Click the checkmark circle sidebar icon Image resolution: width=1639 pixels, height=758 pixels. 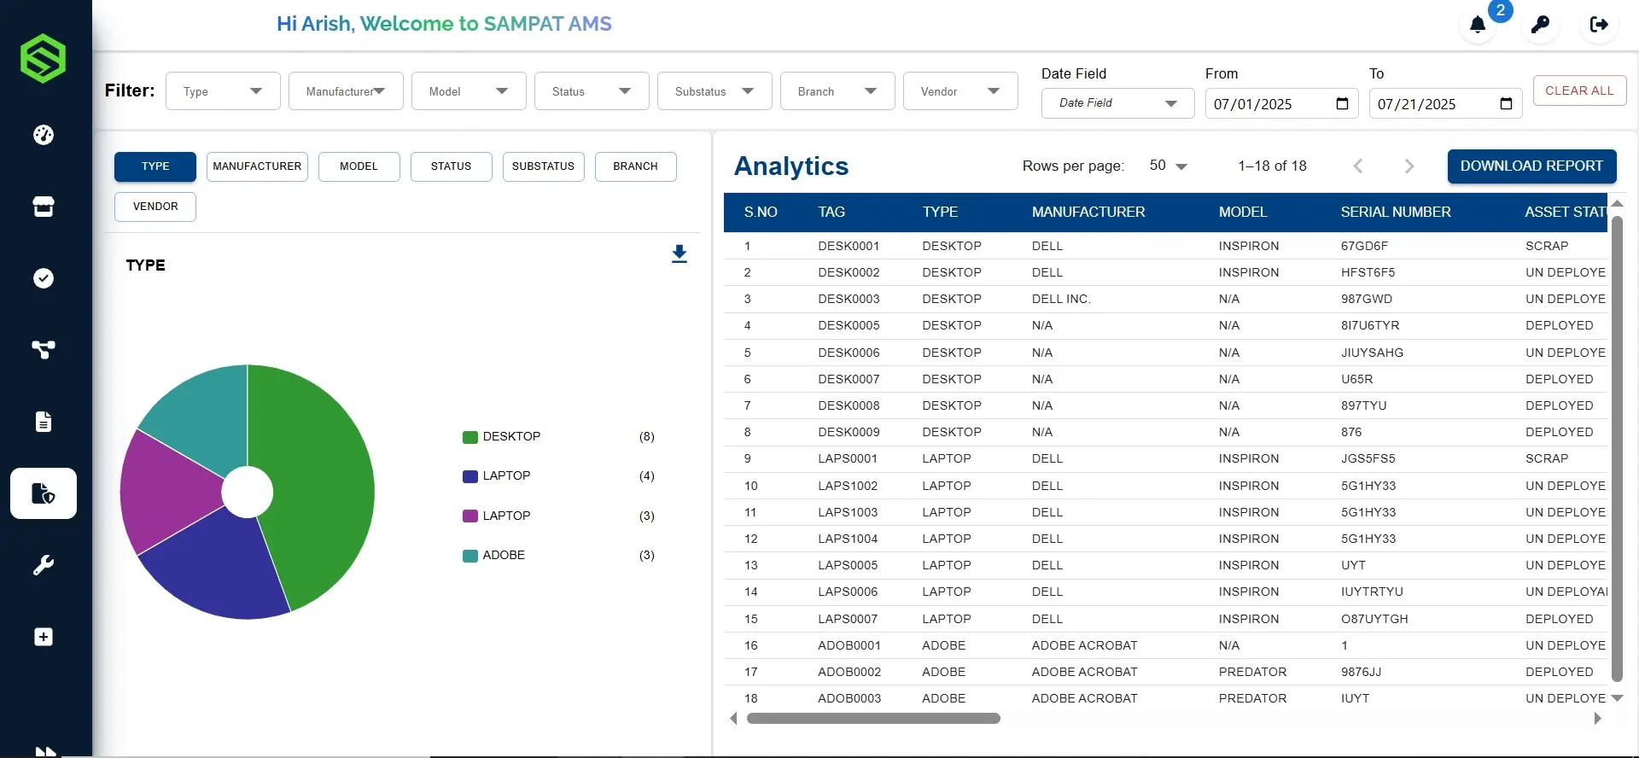pos(44,278)
